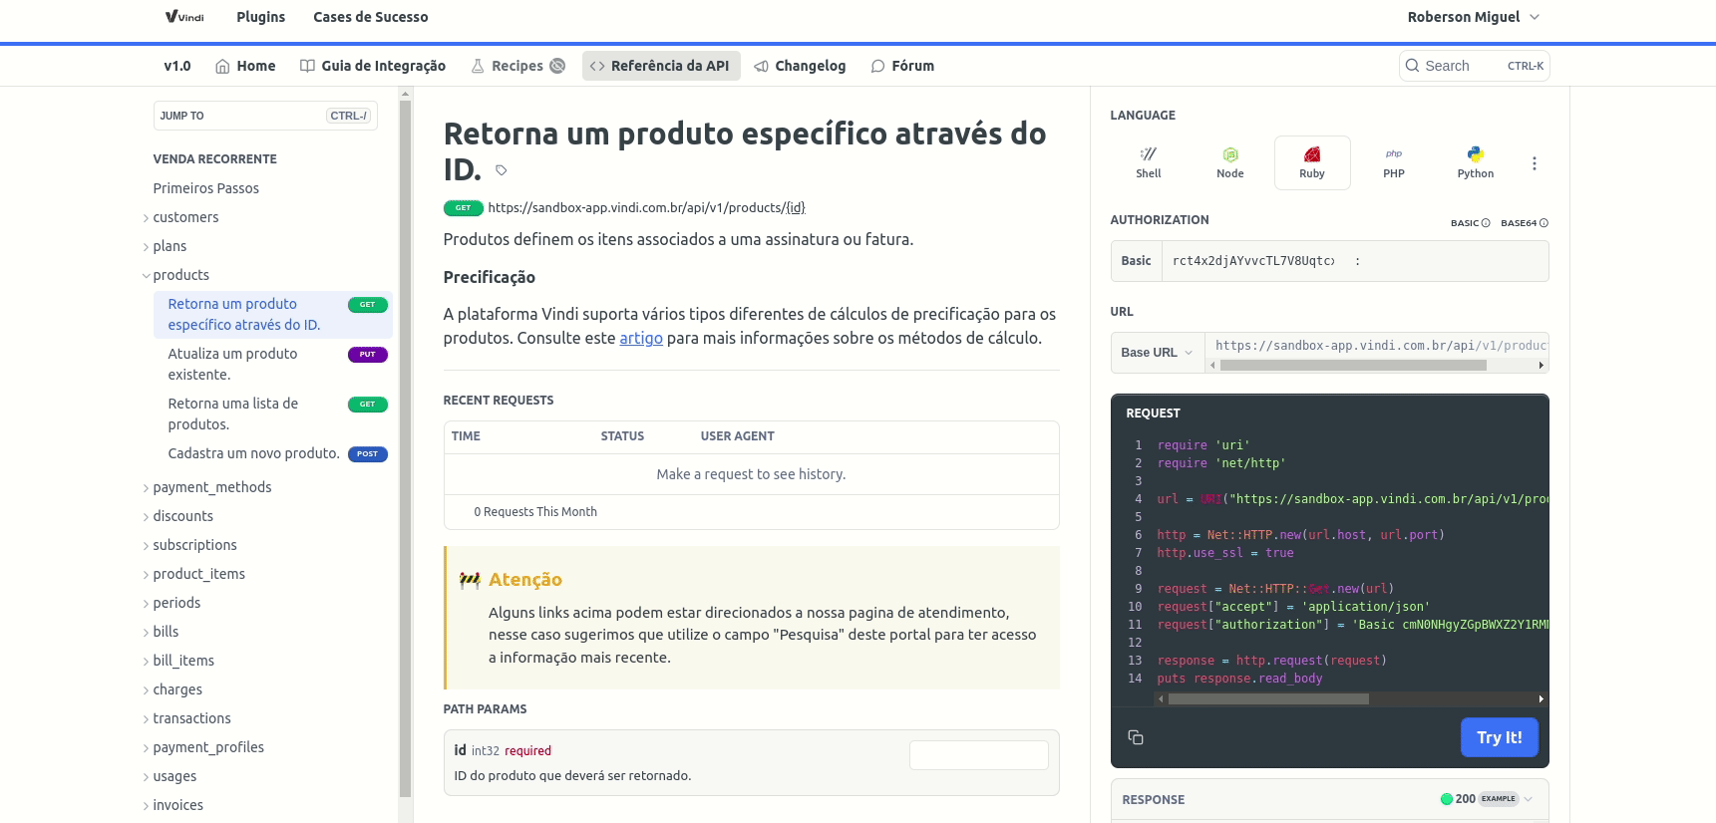Click the PUT badge for Atualiza um produto
Screen dimensions: 1716x823
pos(368,355)
